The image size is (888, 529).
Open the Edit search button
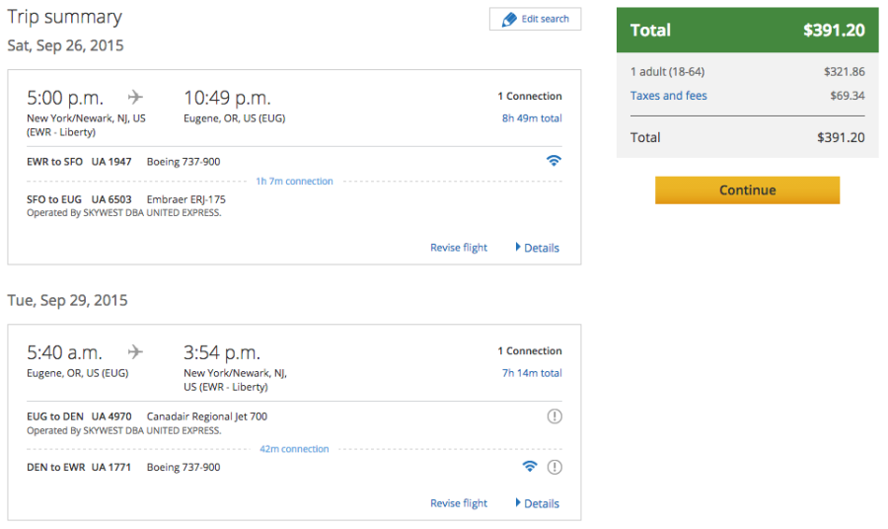(535, 20)
